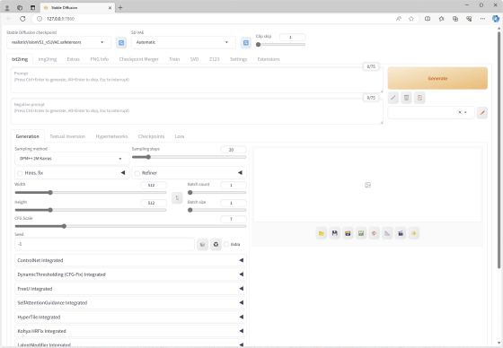Click the Seed input field
This screenshot has width=503, height=348.
pyautogui.click(x=104, y=244)
